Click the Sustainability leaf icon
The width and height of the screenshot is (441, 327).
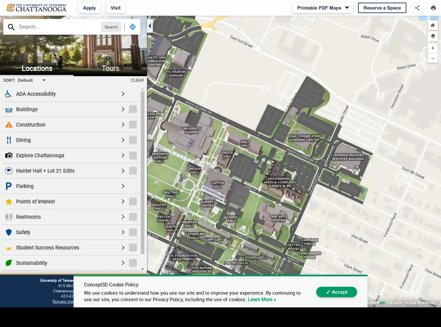tap(9, 263)
